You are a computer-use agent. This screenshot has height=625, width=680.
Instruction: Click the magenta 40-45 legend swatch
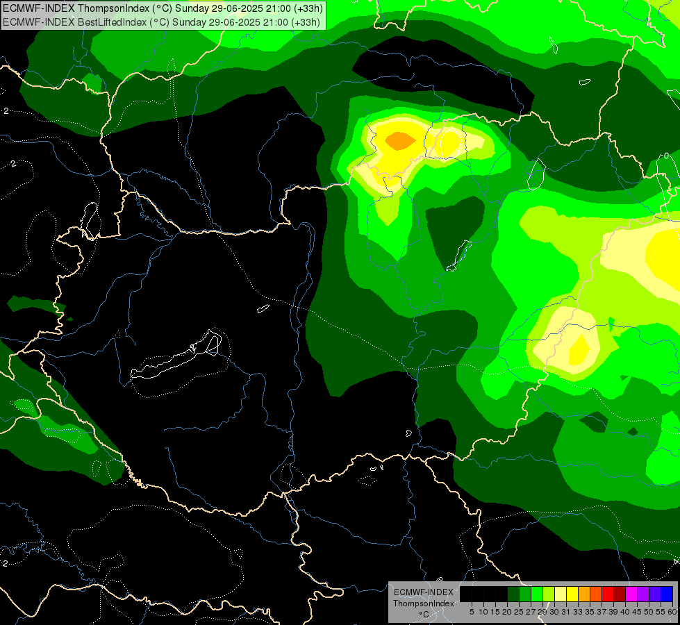[631, 594]
